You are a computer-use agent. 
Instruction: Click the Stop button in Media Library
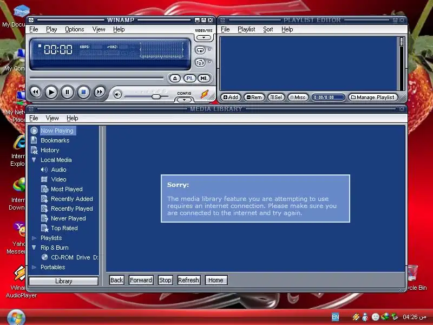pyautogui.click(x=165, y=280)
